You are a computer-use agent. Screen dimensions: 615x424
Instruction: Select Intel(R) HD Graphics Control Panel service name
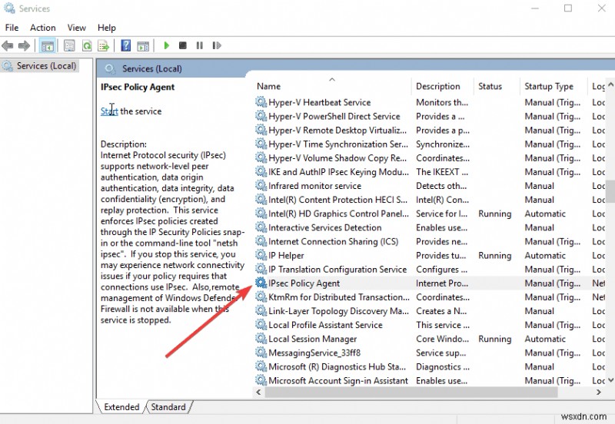coord(338,214)
